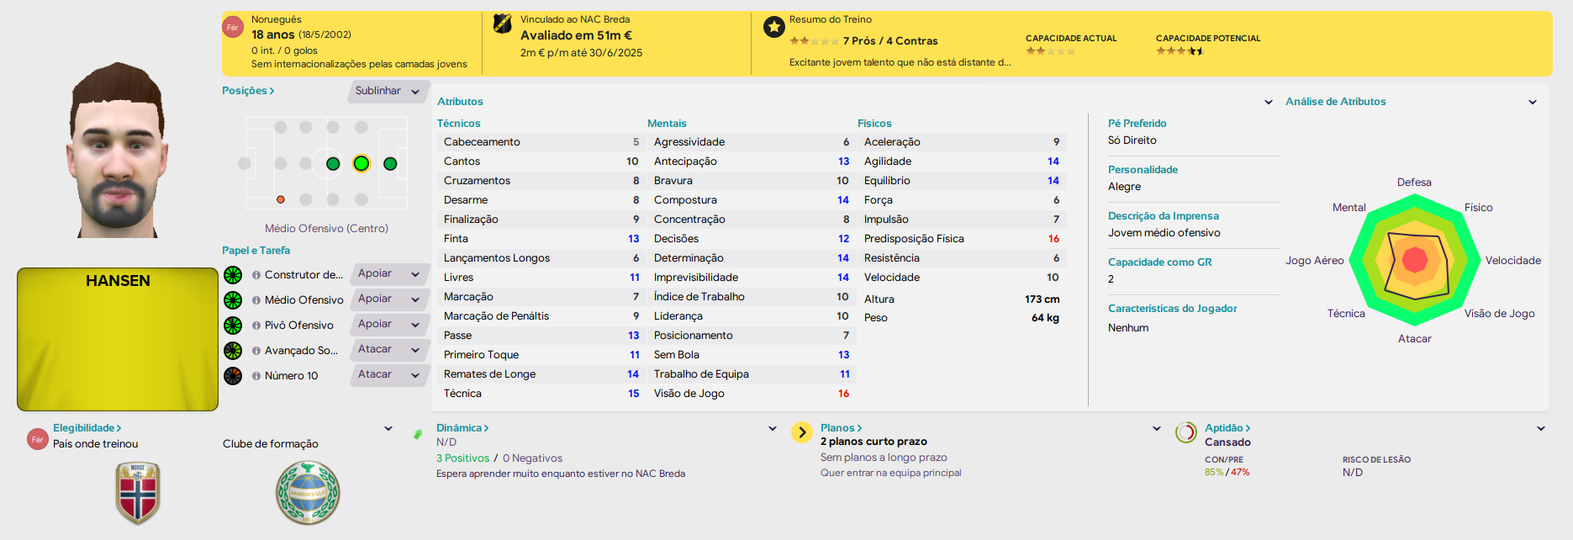Open the Sublinhar dropdown

(386, 91)
